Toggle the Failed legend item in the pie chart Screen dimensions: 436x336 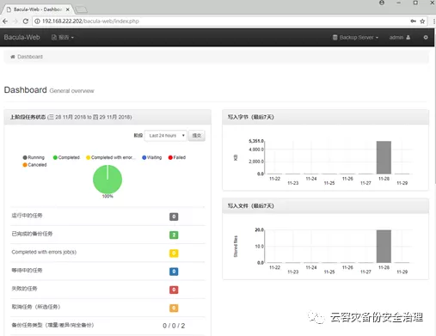click(177, 157)
